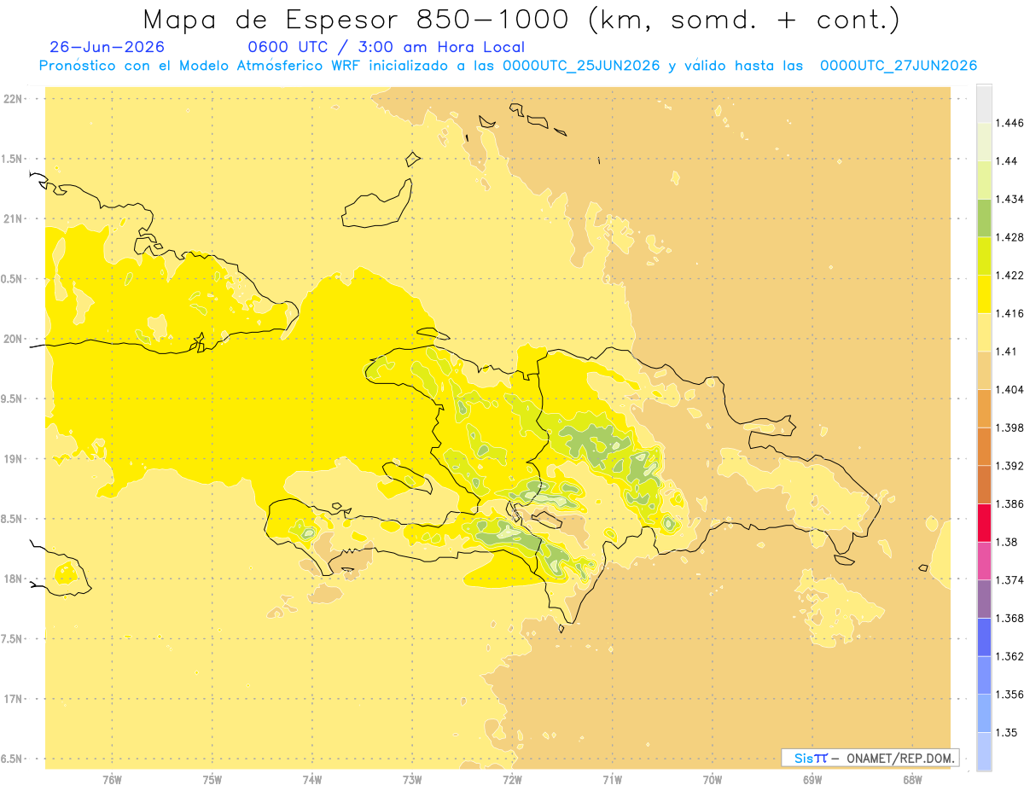Click the '0600 UTC / 3:00 am Hora Local' text
The width and height of the screenshot is (1024, 791).
(386, 47)
